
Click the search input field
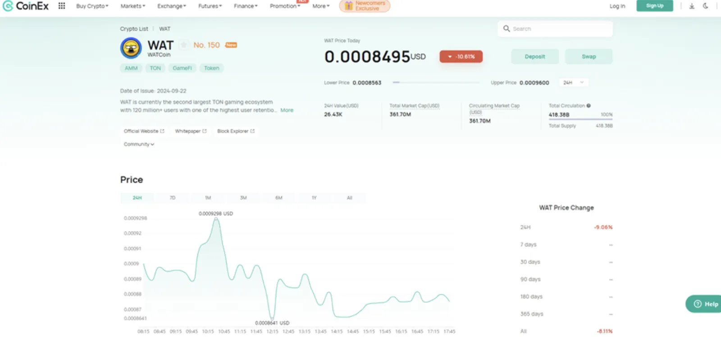click(555, 28)
